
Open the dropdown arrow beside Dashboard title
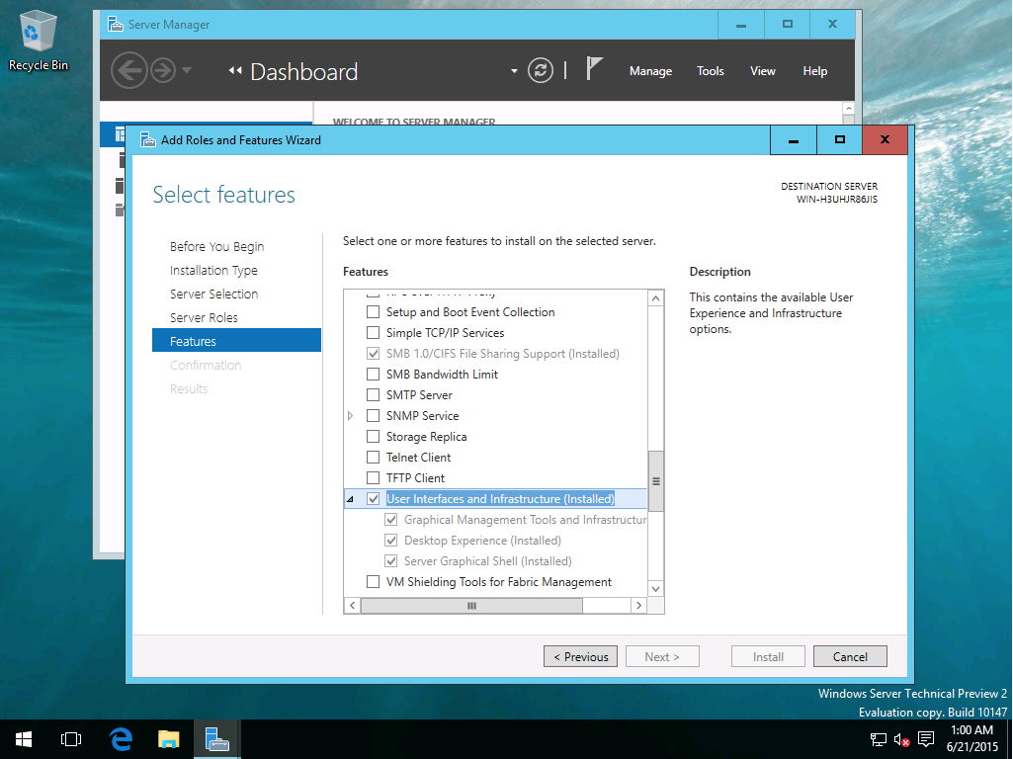click(514, 71)
